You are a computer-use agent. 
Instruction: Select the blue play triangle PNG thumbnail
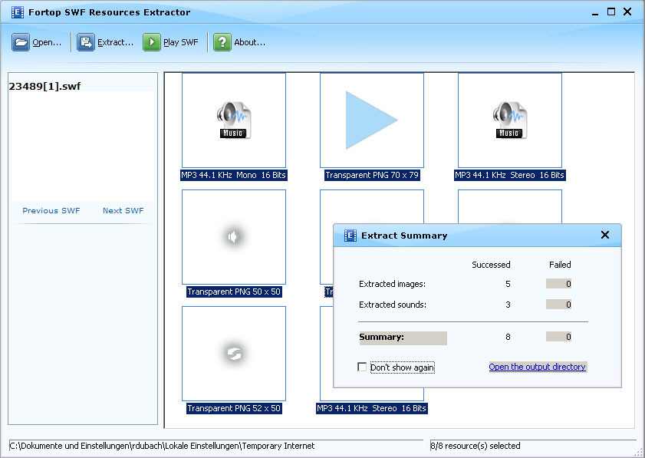point(372,120)
